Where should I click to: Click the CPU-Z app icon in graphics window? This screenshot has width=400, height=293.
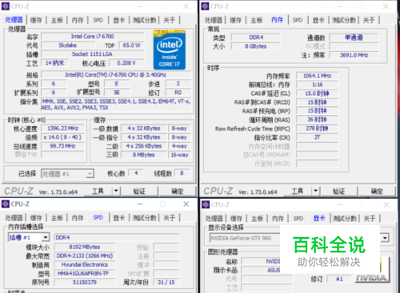tap(206, 204)
